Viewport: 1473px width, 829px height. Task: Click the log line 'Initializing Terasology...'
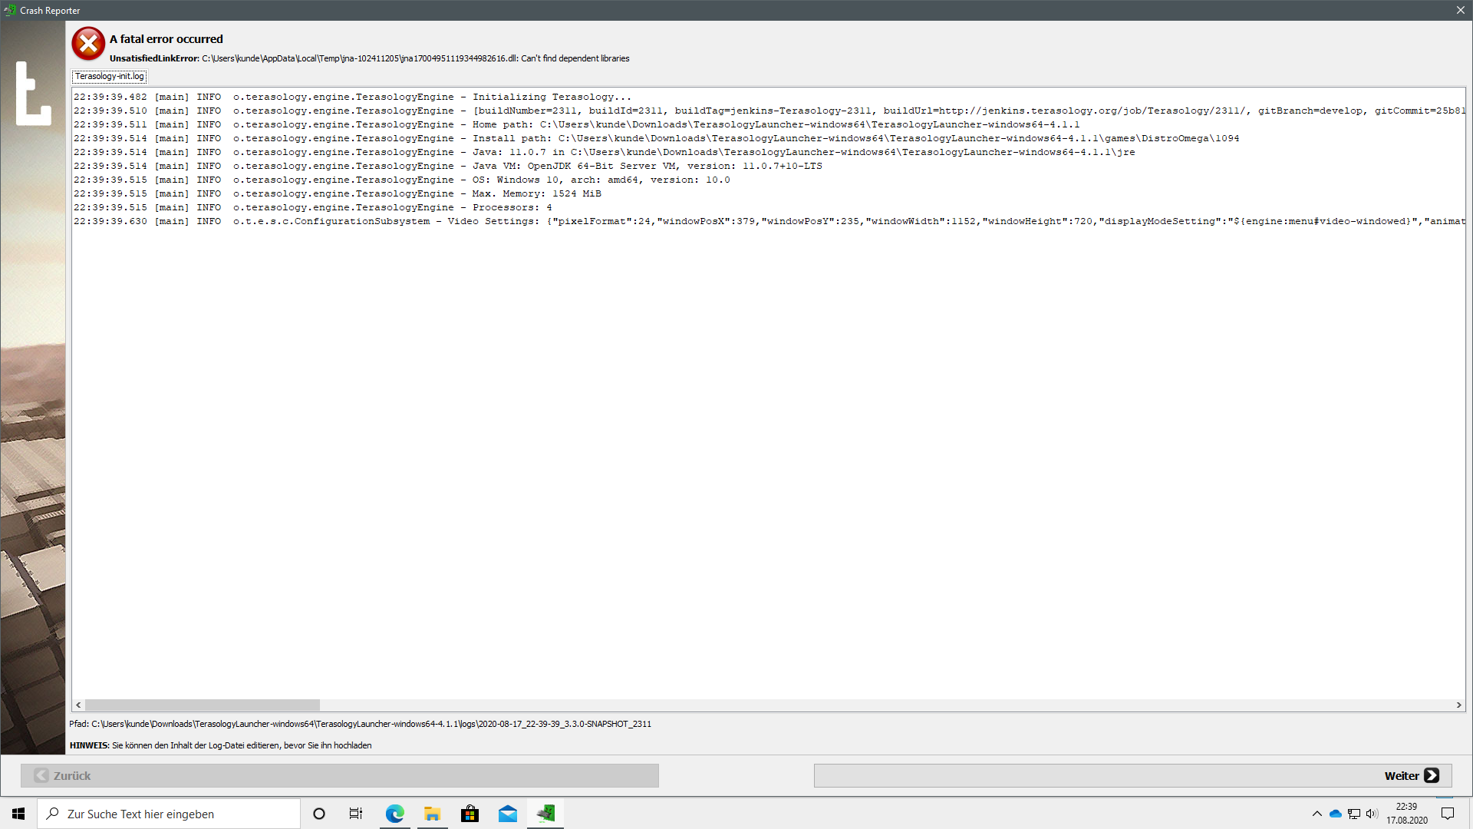click(x=352, y=97)
